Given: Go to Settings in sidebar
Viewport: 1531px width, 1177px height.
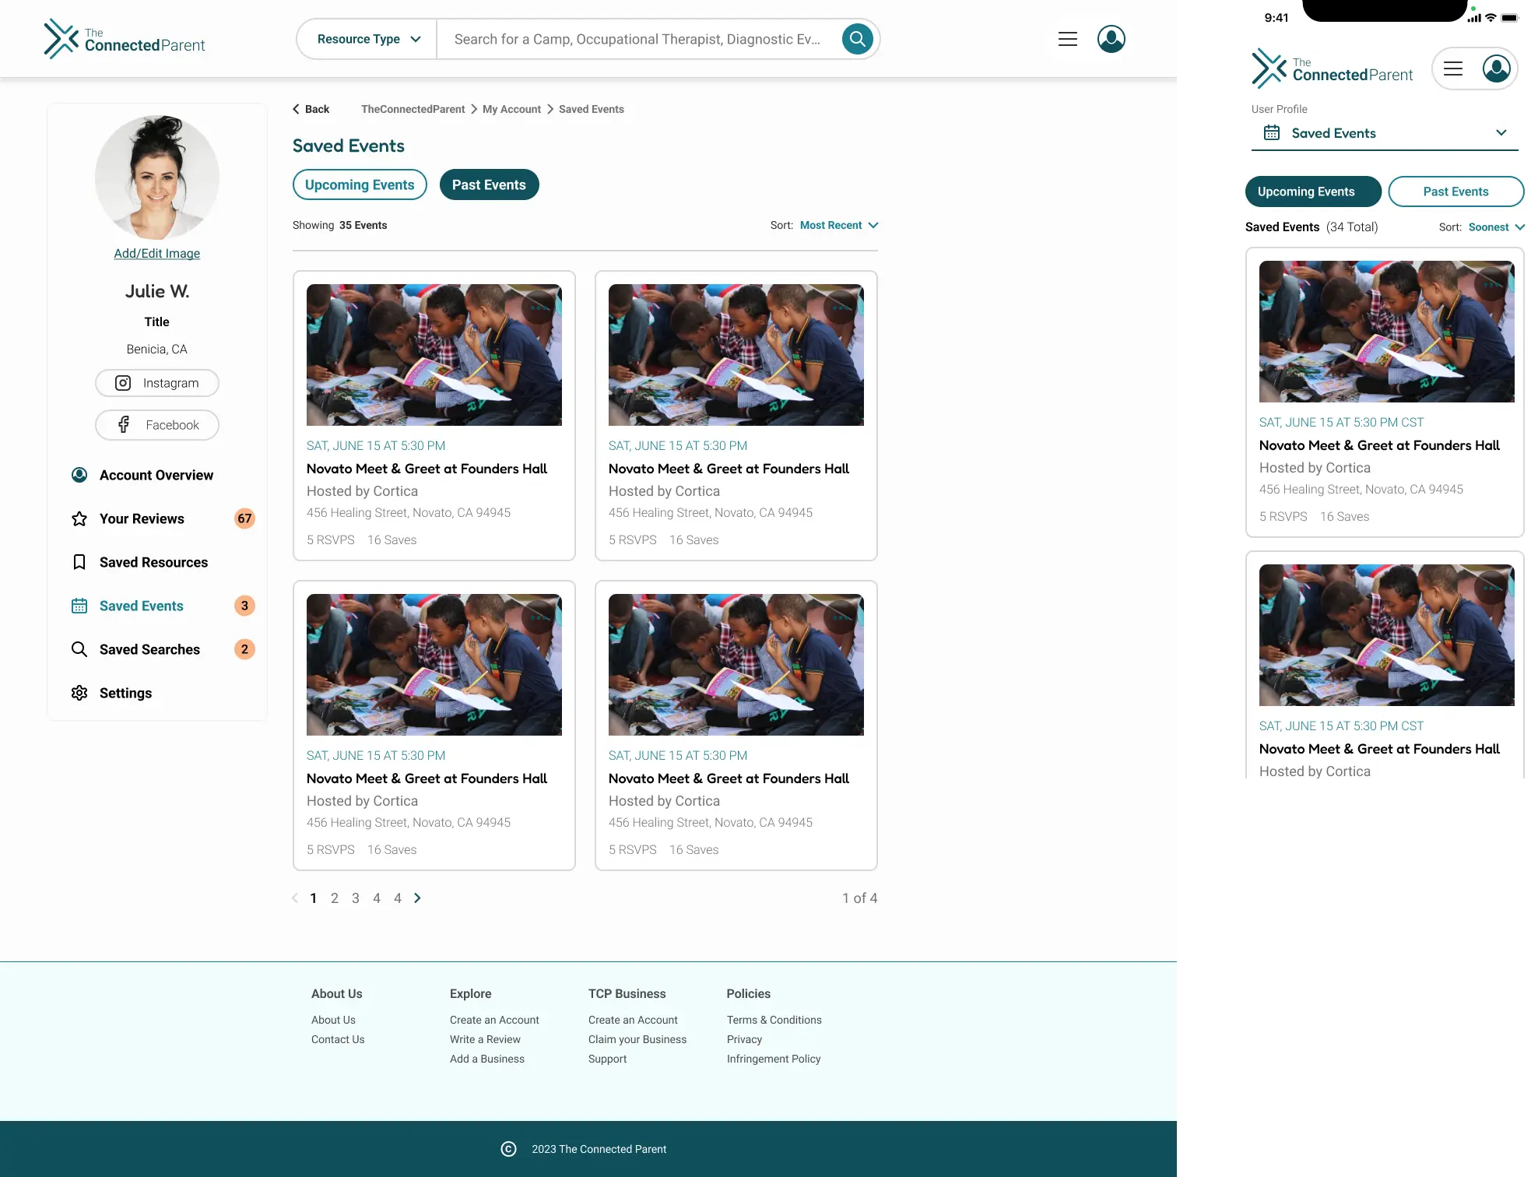Looking at the screenshot, I should (x=125, y=693).
